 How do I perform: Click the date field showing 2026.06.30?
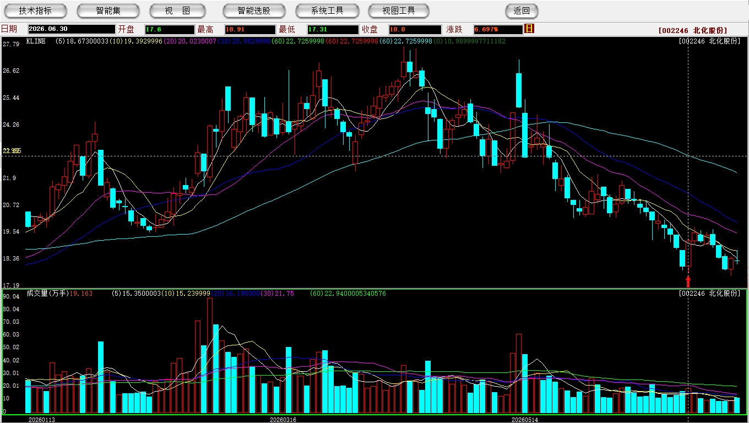tap(72, 29)
